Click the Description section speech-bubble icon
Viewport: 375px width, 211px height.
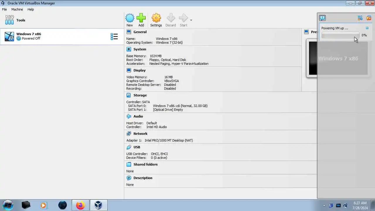(129, 178)
